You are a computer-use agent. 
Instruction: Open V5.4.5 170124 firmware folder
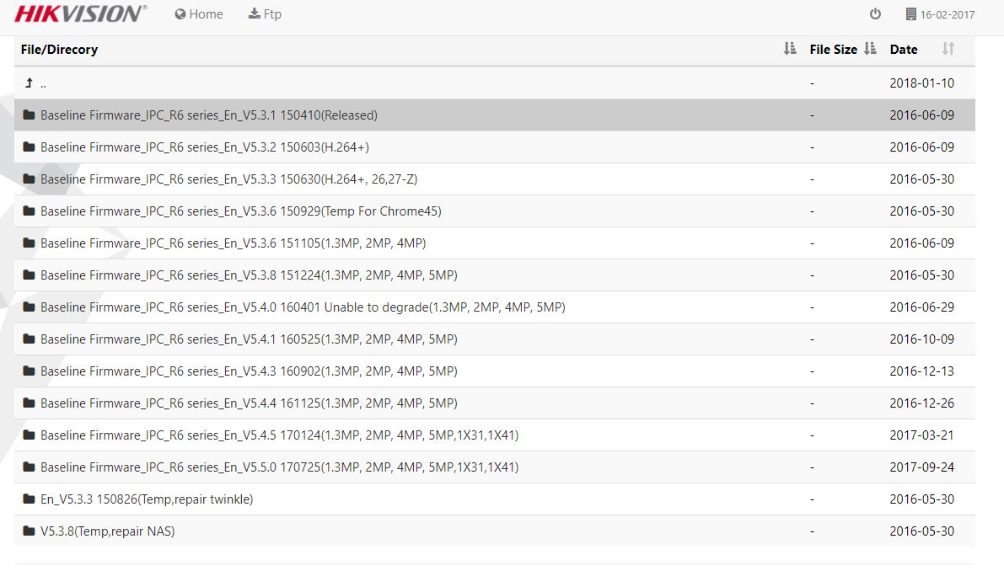[279, 435]
